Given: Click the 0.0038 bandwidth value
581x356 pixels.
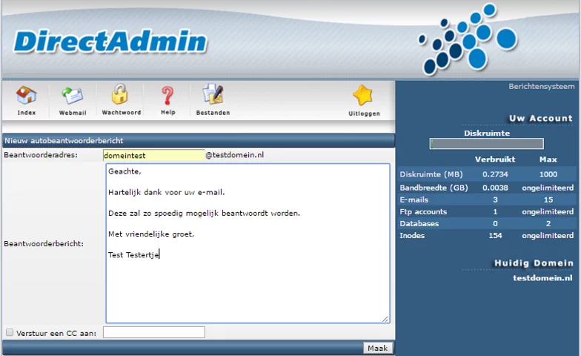Looking at the screenshot, I should pyautogui.click(x=495, y=188).
